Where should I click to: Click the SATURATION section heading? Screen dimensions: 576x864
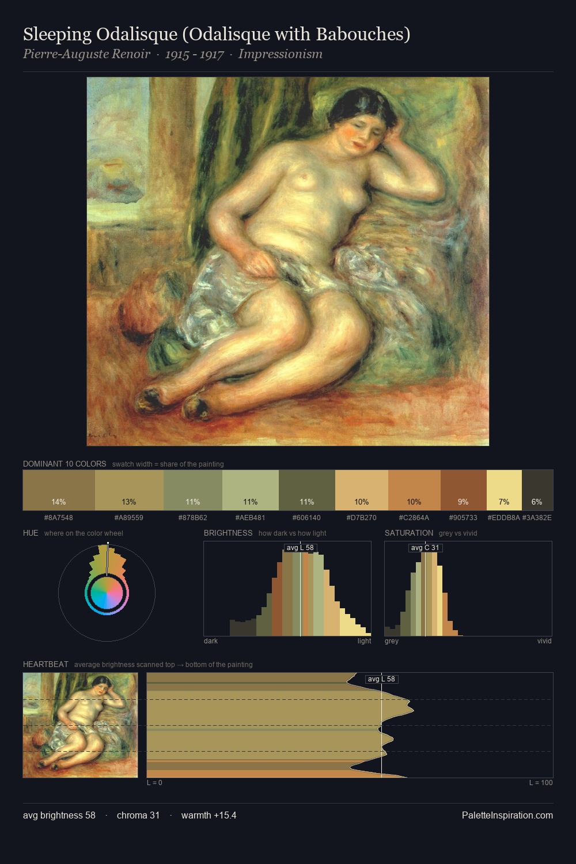click(409, 533)
